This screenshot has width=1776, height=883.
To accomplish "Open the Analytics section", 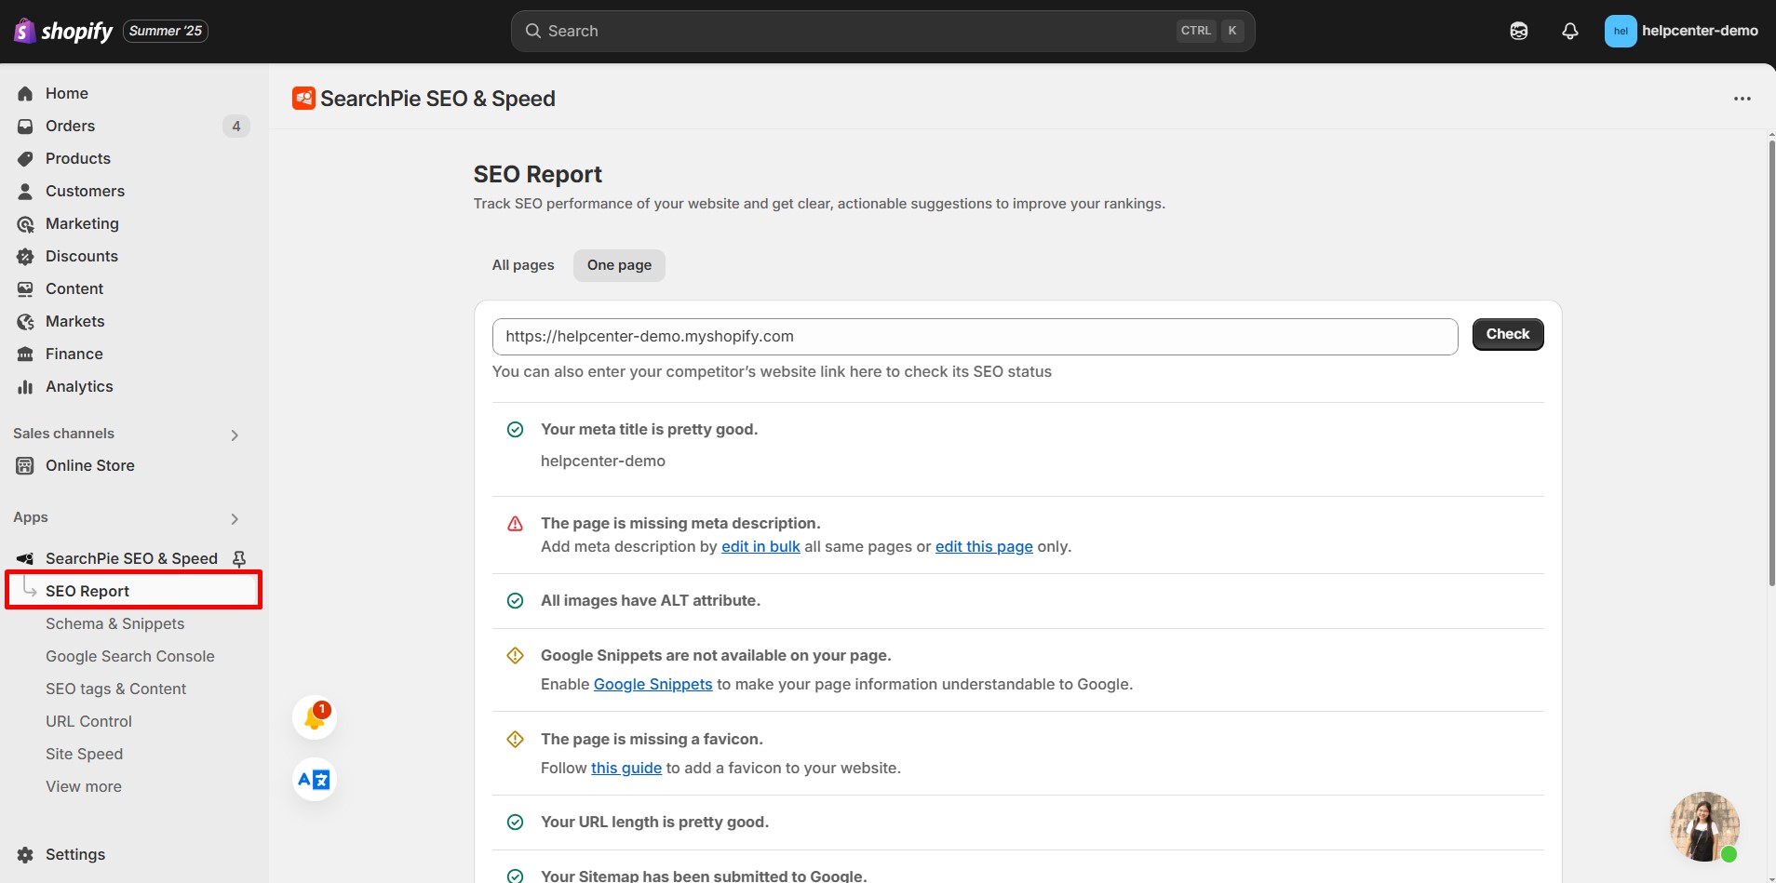I will click(80, 386).
